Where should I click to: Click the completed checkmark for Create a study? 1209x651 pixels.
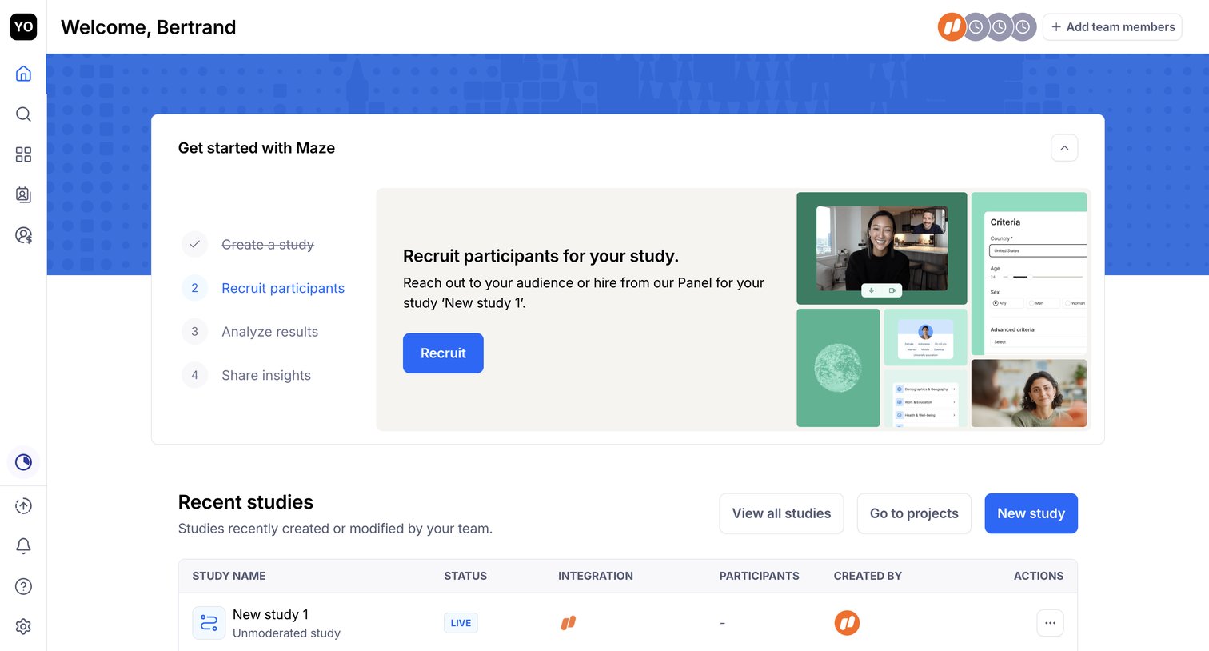pyautogui.click(x=194, y=244)
